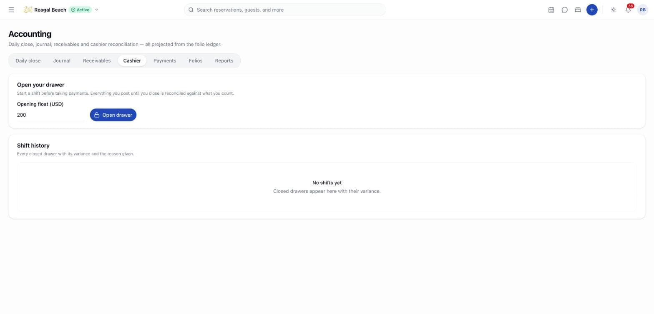This screenshot has width=654, height=314.
Task: Open the hamburger navigation menu
Action: coord(11,10)
